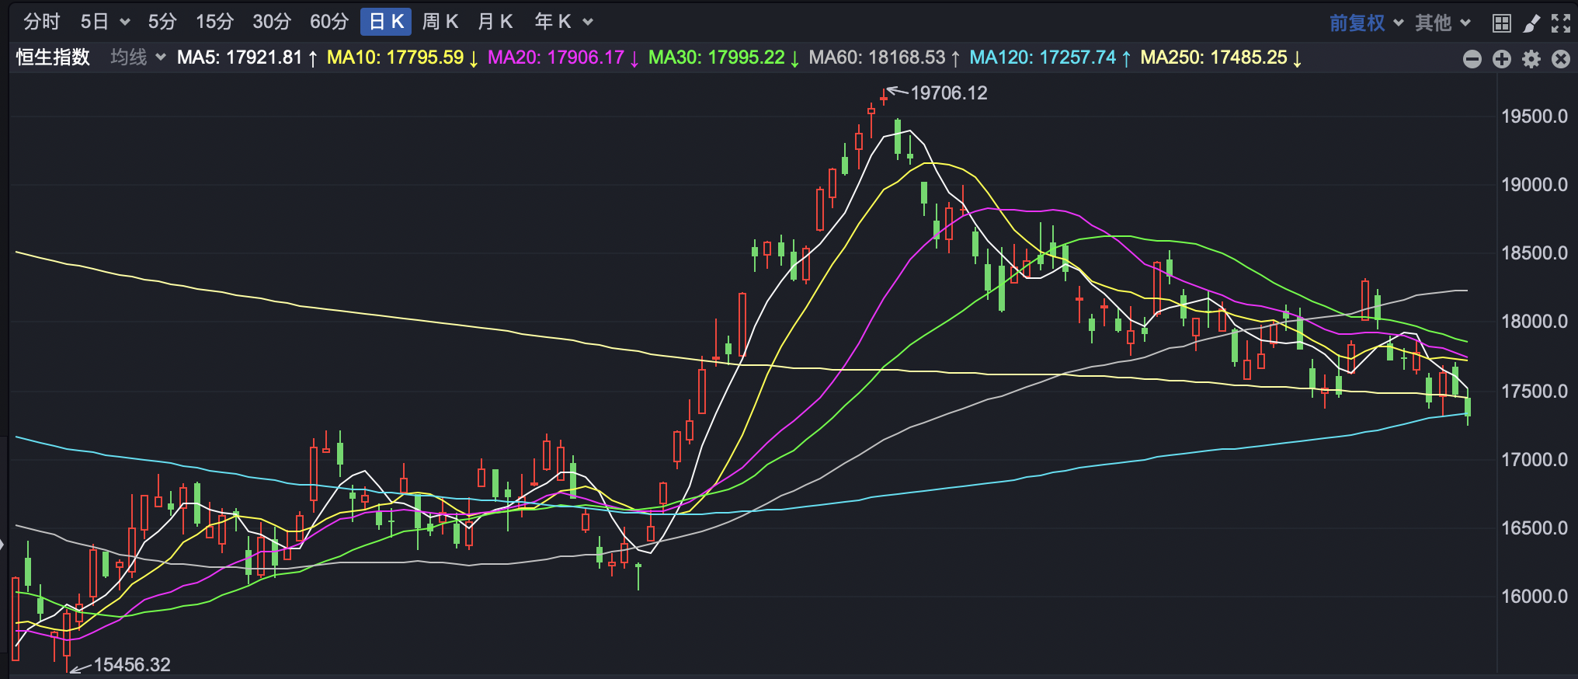This screenshot has width=1578, height=679.
Task: Open the 其他 options dropdown
Action: [x=1442, y=23]
